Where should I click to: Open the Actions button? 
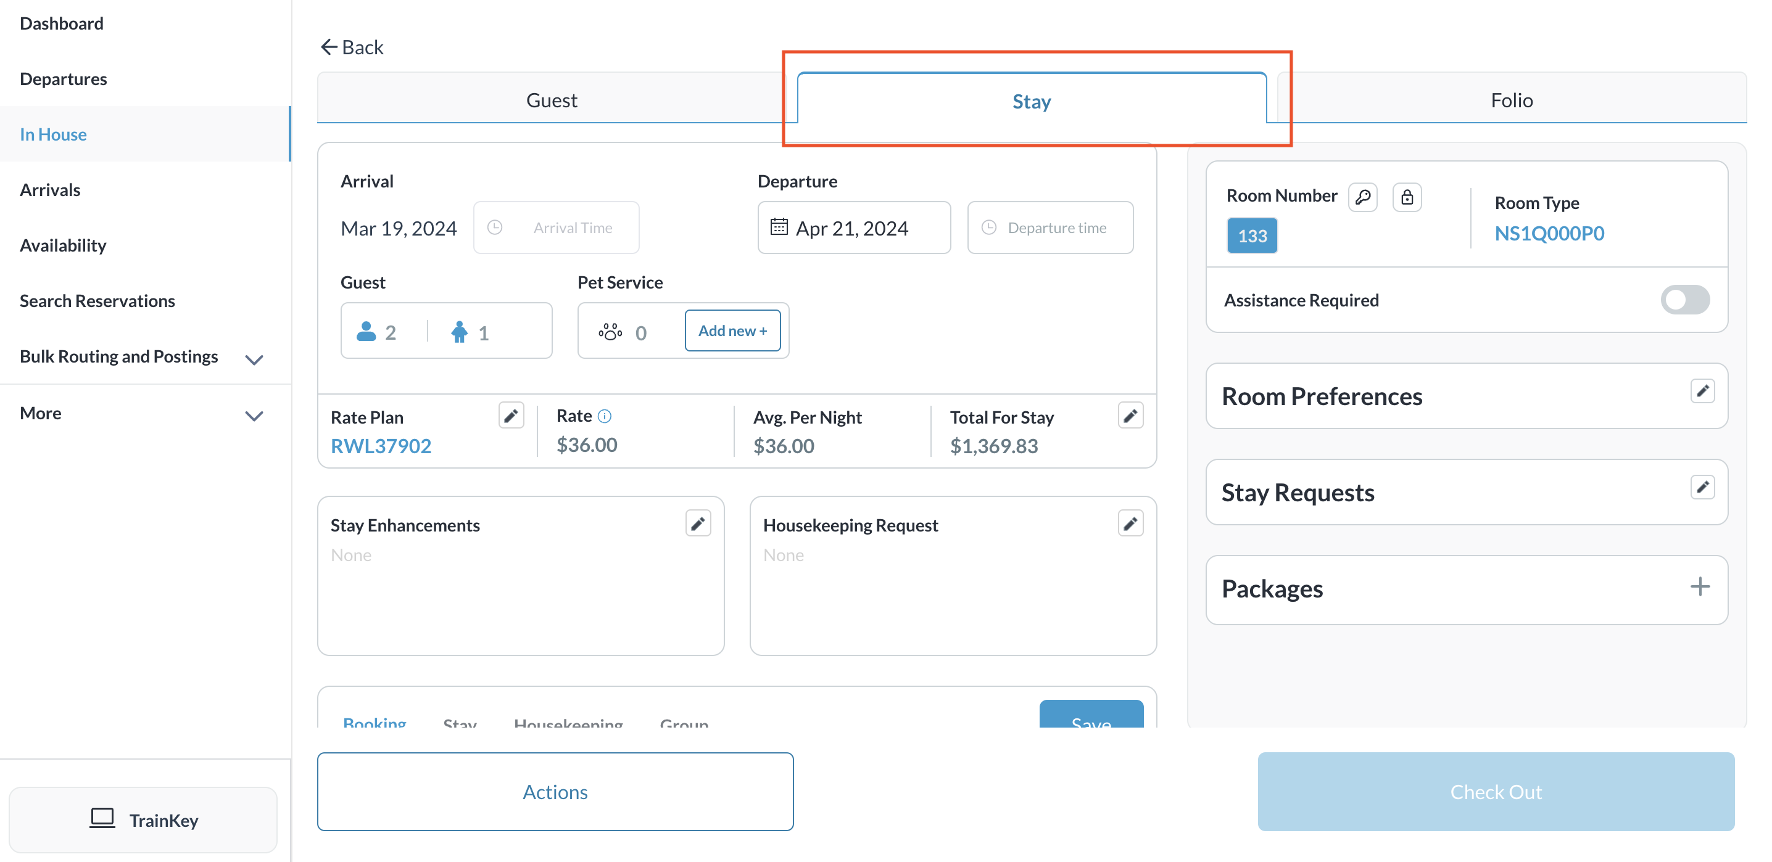point(555,791)
